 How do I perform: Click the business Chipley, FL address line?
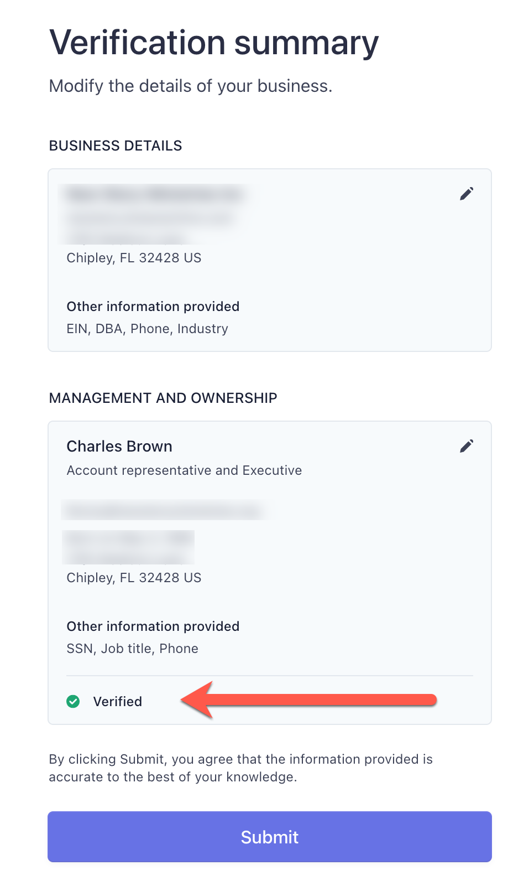pos(134,258)
